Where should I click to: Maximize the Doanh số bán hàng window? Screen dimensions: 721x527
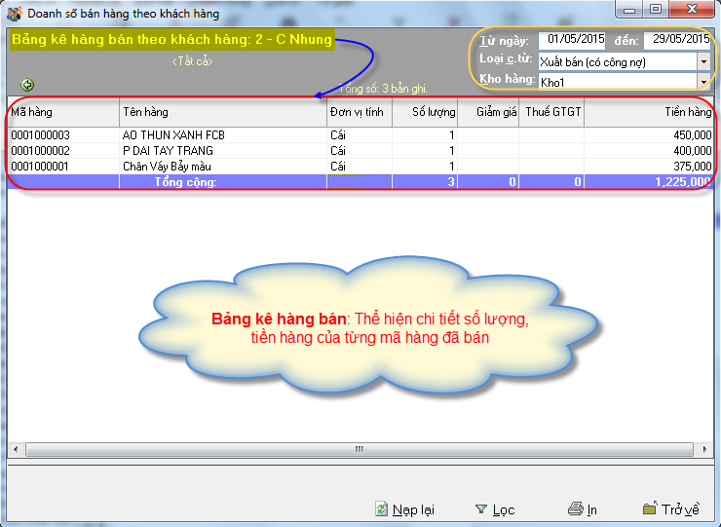(656, 10)
